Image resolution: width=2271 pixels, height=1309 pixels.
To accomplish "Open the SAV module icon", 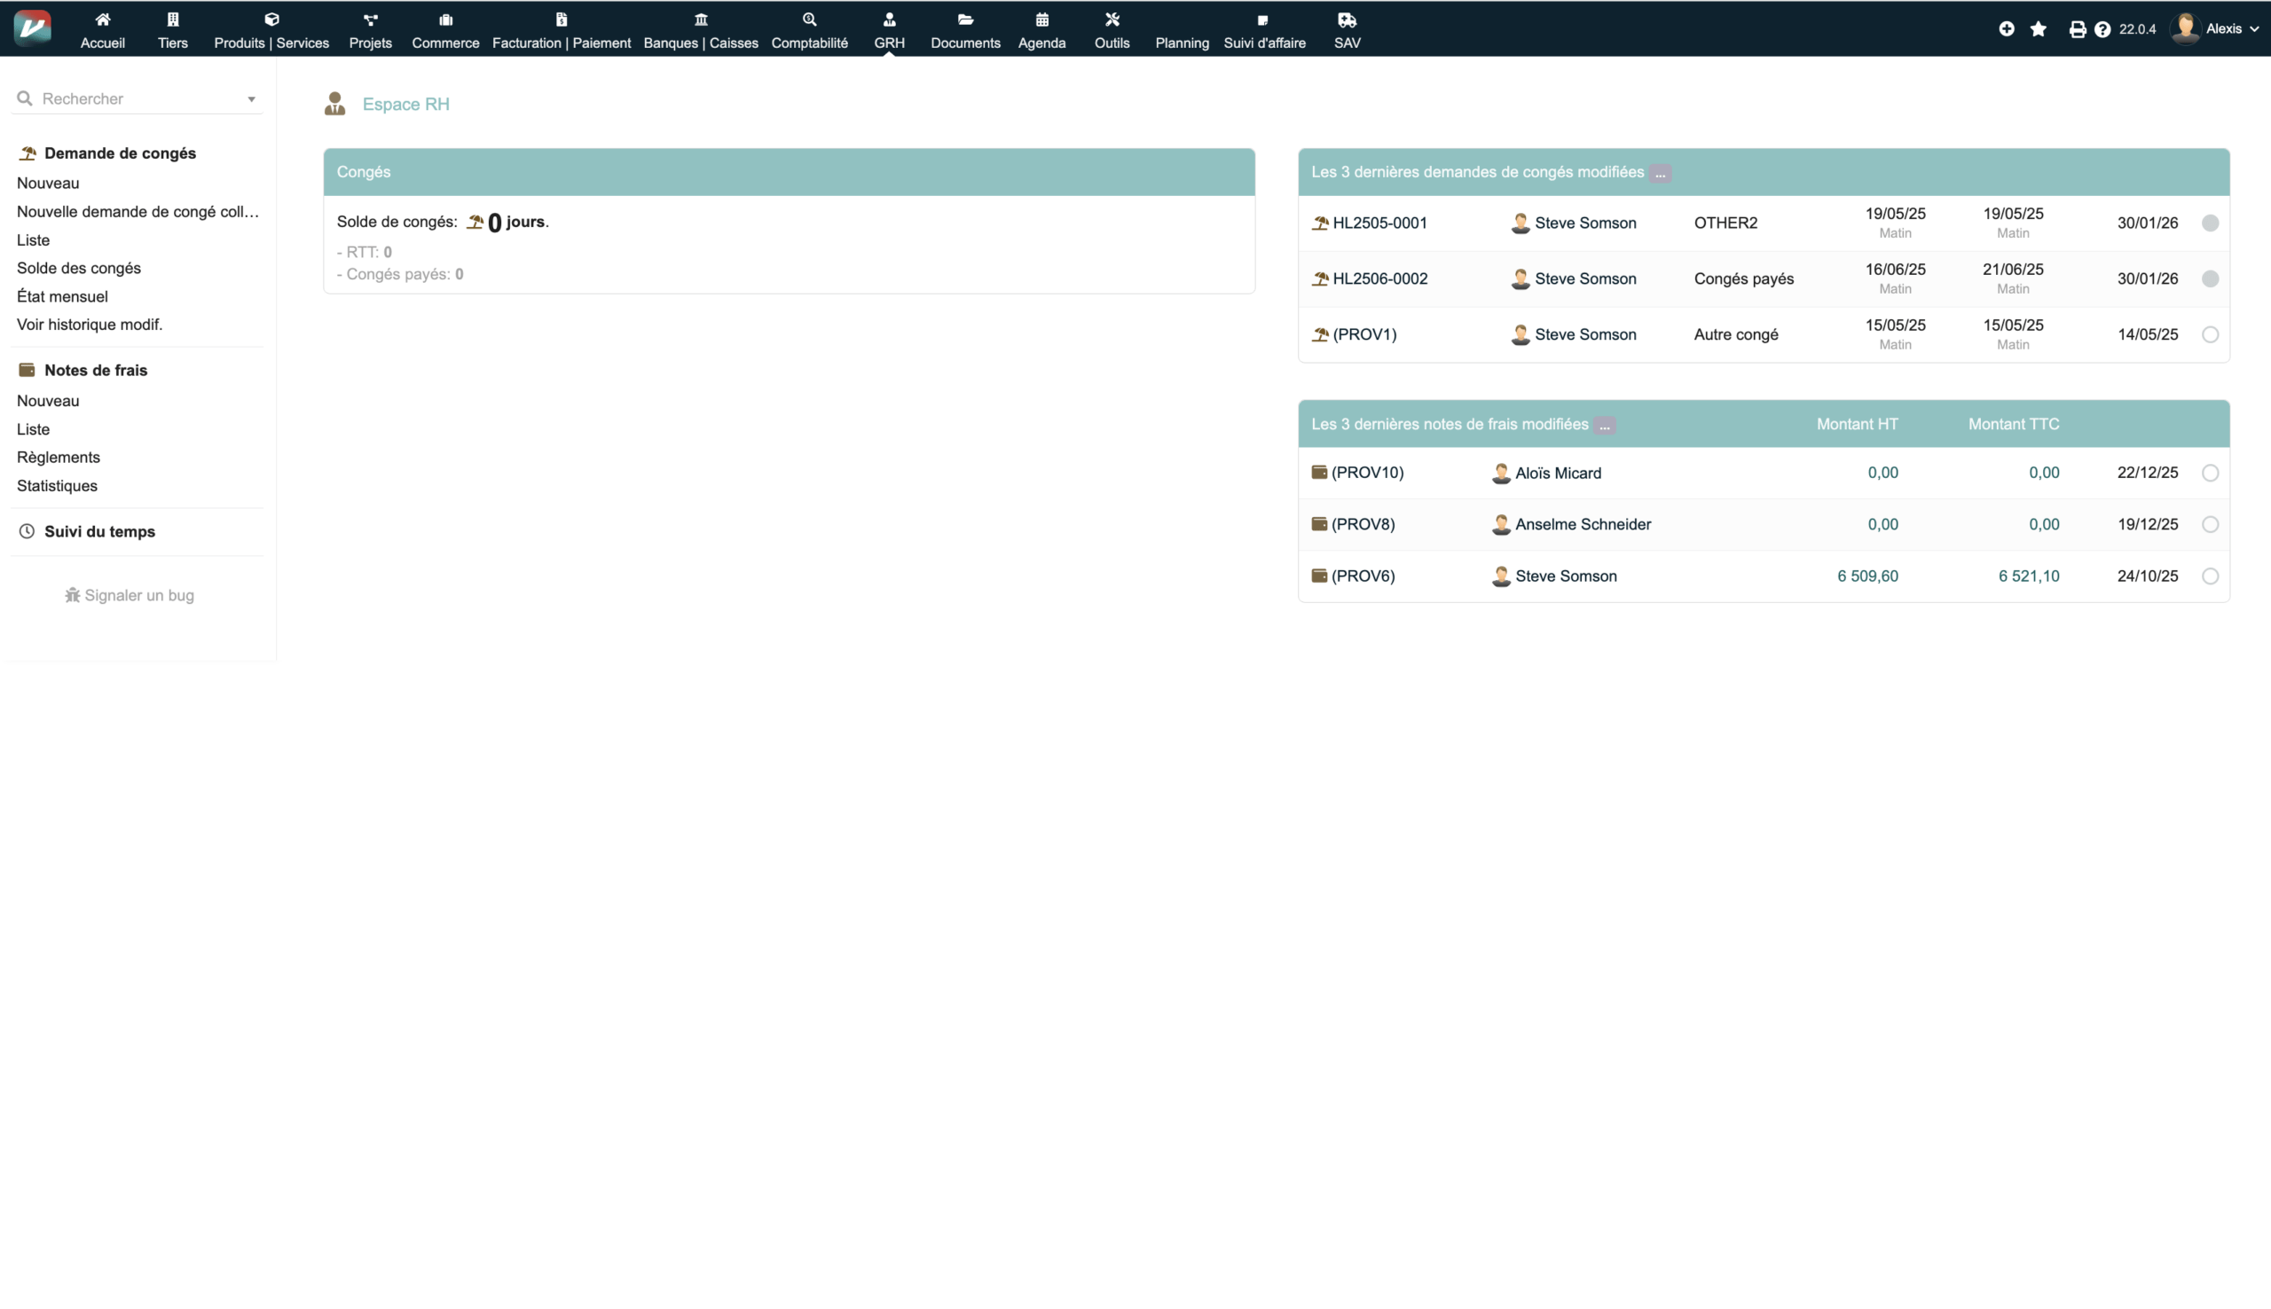I will click(1346, 20).
